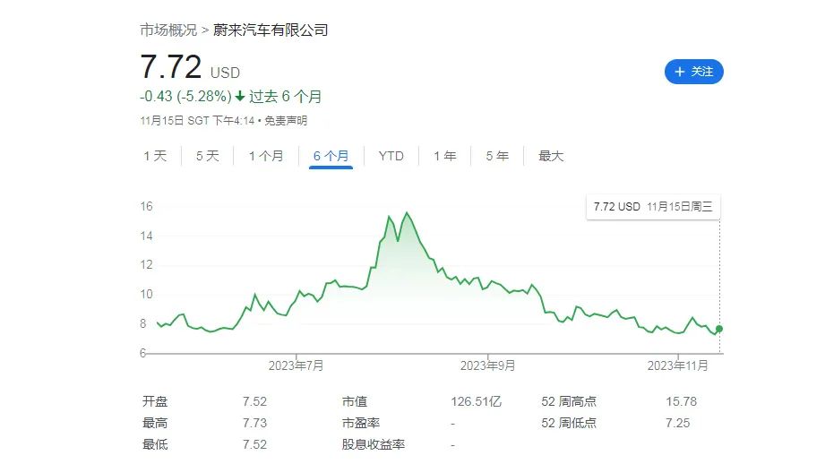This screenshot has width=825, height=464.
Task: Select the 5 天 time range tab
Action: (x=207, y=156)
